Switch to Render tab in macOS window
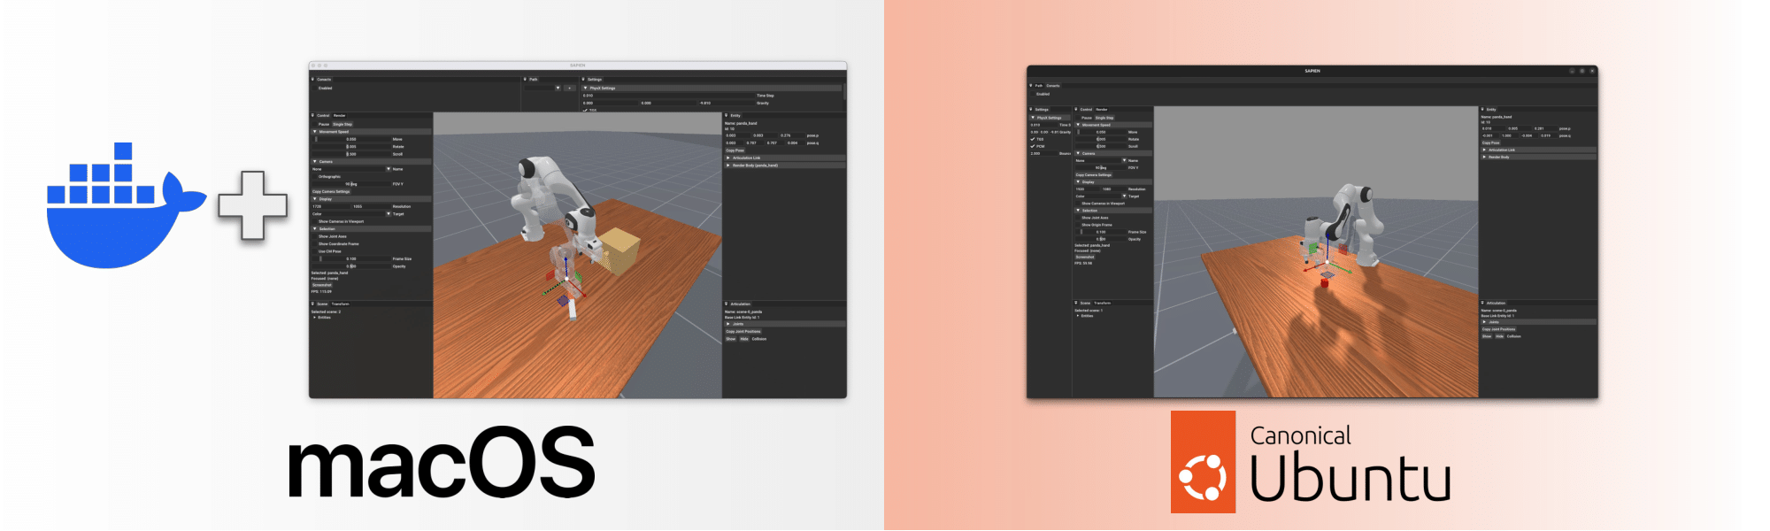Image resolution: width=1770 pixels, height=531 pixels. (340, 116)
